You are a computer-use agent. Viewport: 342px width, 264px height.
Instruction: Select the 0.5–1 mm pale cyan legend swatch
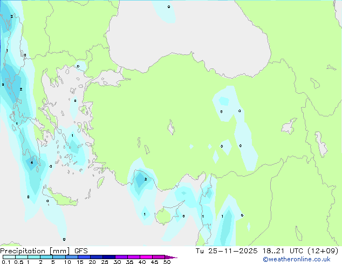22,257
